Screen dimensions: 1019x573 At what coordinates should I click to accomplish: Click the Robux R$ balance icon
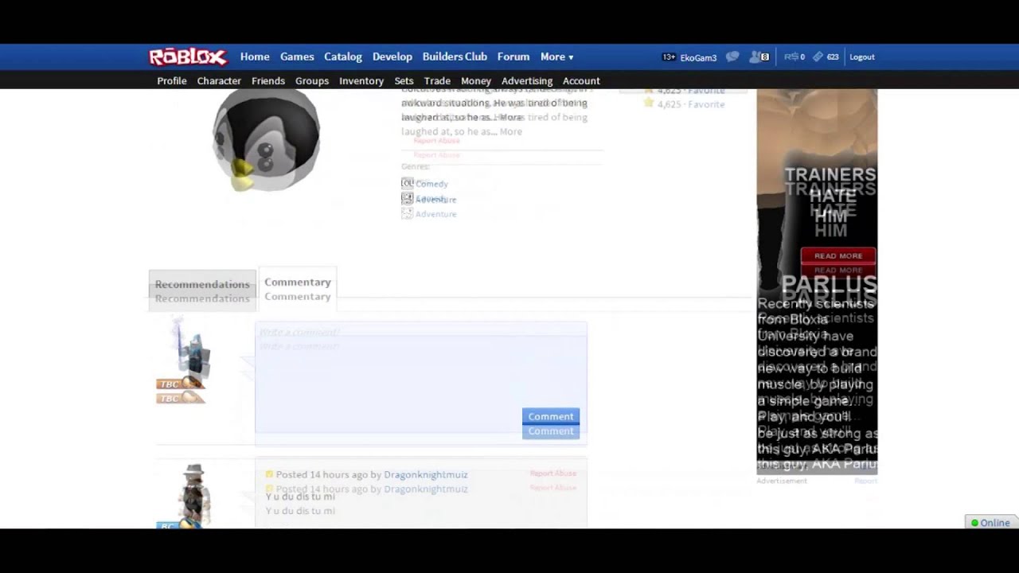coord(791,57)
